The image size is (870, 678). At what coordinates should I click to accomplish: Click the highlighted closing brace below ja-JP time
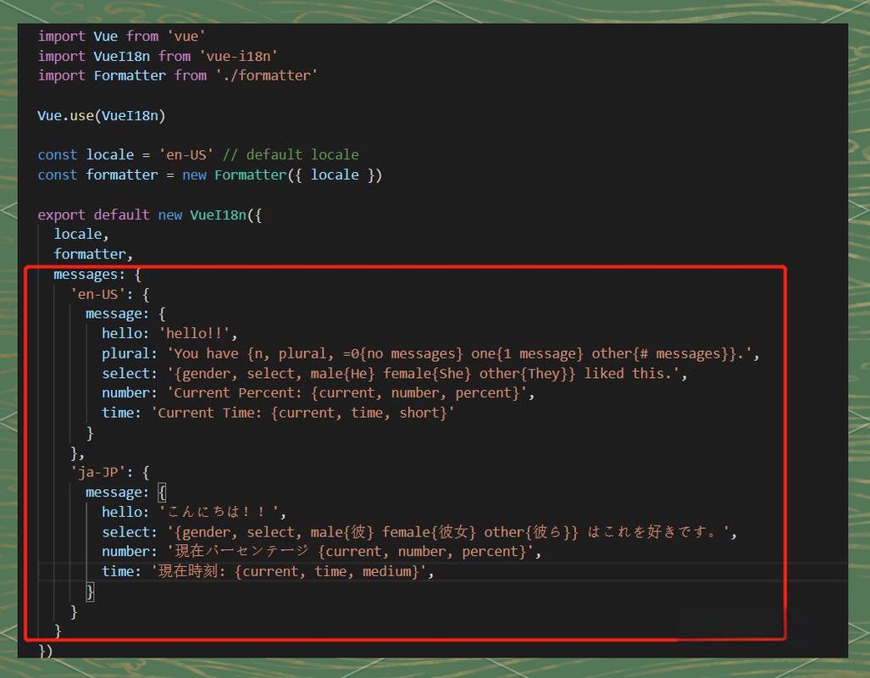(x=90, y=592)
